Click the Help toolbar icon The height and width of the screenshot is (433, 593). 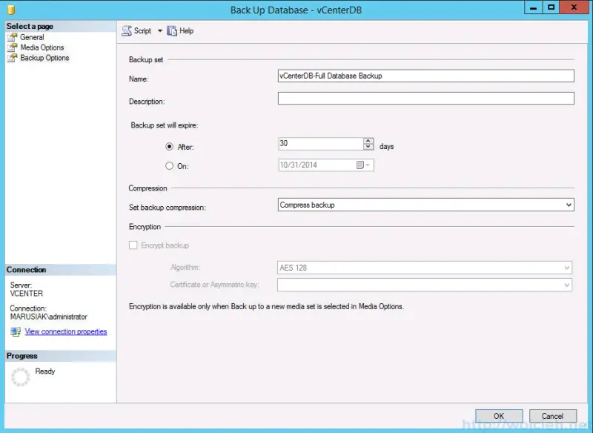click(x=170, y=30)
